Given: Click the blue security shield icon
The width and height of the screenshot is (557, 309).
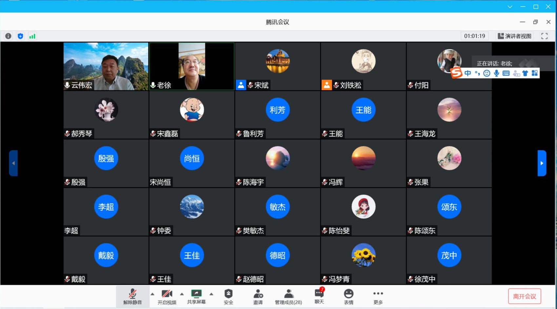Looking at the screenshot, I should click(20, 36).
